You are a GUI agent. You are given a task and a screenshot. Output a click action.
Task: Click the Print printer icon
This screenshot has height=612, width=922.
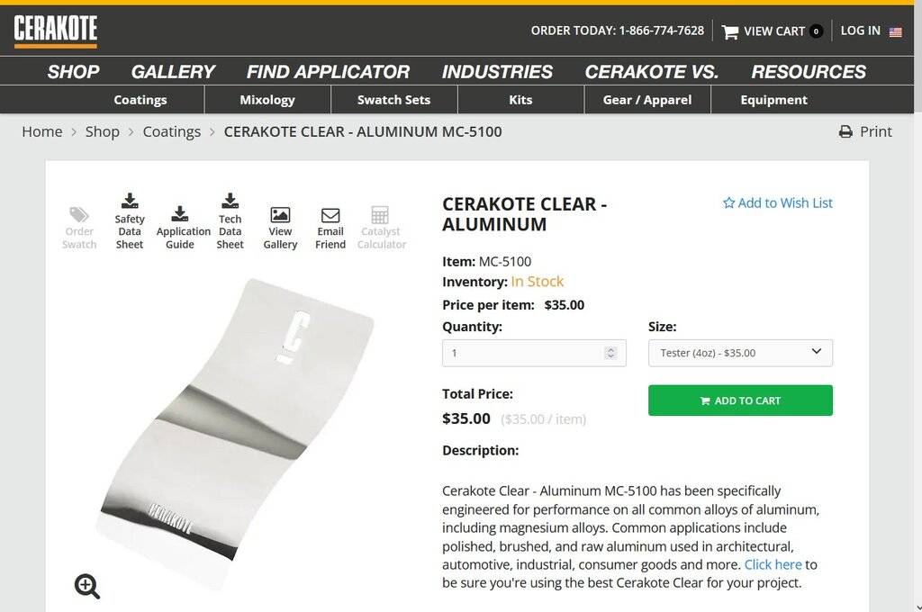pyautogui.click(x=845, y=132)
